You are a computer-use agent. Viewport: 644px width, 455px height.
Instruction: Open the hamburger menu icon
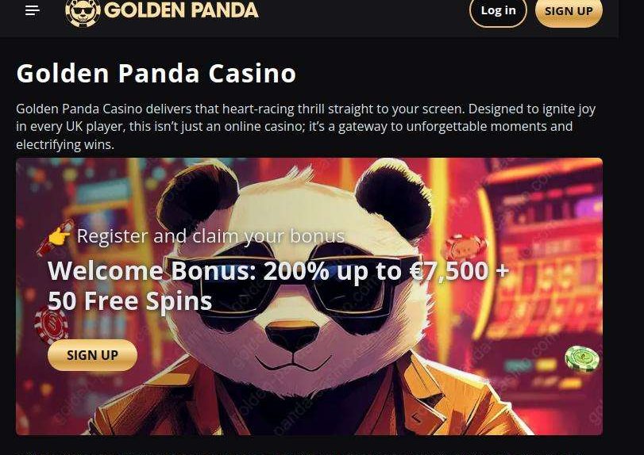[32, 10]
